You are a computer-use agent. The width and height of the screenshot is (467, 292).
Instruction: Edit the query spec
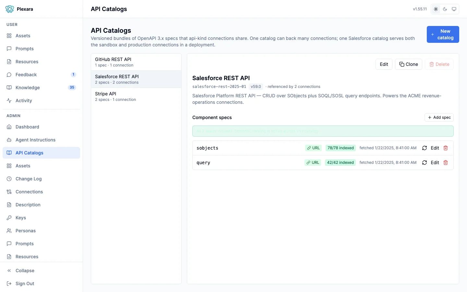(x=435, y=163)
